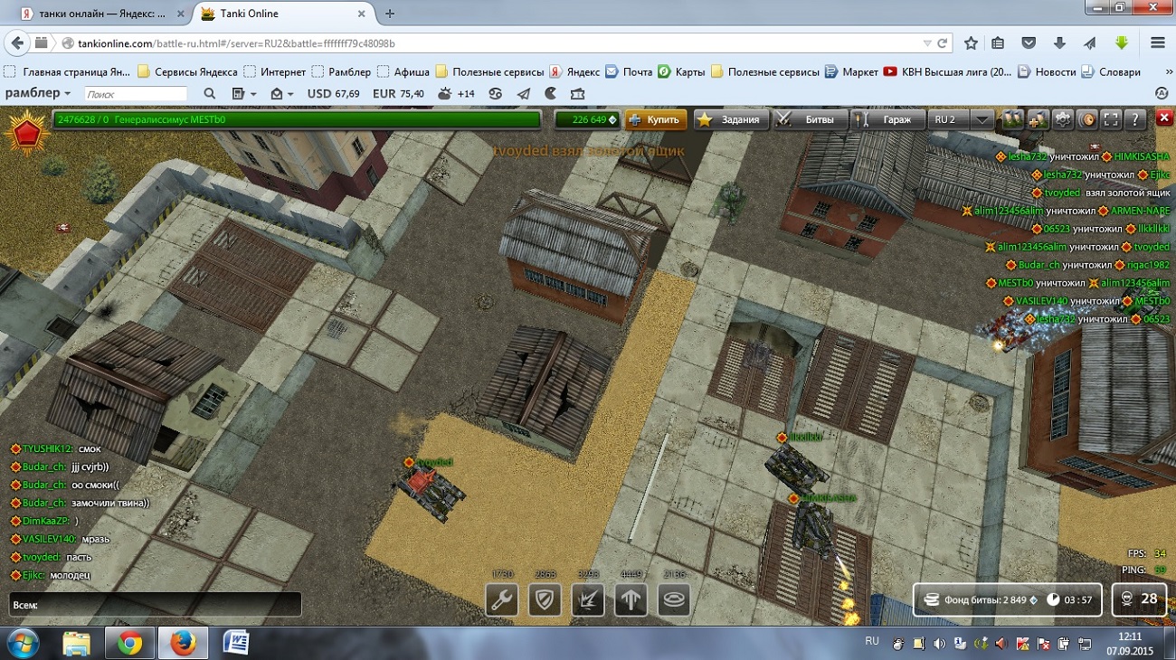This screenshot has width=1176, height=660.
Task: Show bookmarks list icon in Firefox toolbar
Action: [998, 42]
